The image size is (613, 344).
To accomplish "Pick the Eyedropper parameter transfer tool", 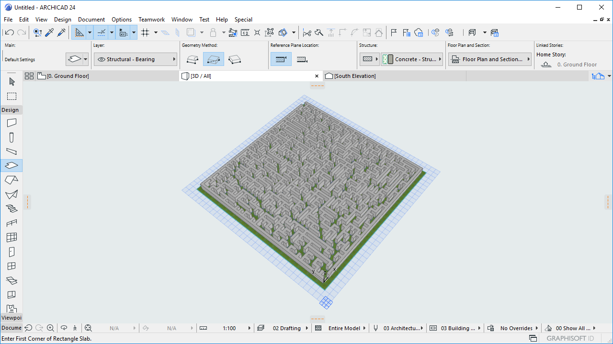I will [x=49, y=32].
